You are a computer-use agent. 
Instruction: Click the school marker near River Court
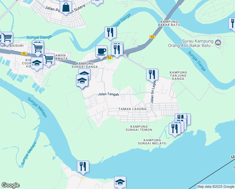pyautogui.click(x=37, y=64)
